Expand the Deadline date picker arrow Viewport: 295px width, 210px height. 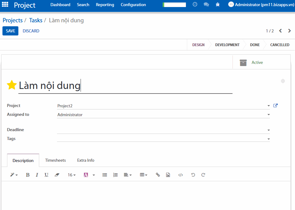pyautogui.click(x=268, y=130)
